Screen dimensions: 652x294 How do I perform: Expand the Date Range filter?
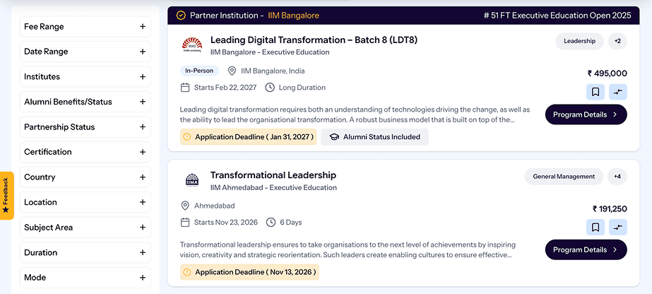(x=85, y=52)
